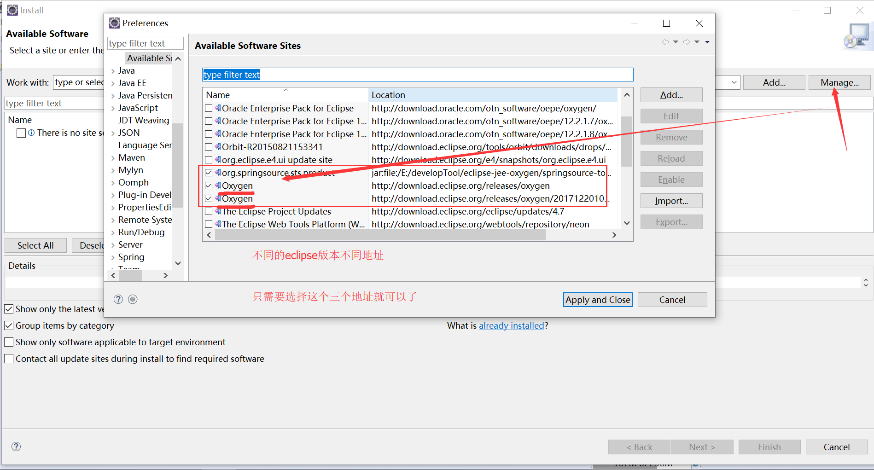Click the forward navigation arrow in Preferences
874x470 pixels.
(x=686, y=41)
